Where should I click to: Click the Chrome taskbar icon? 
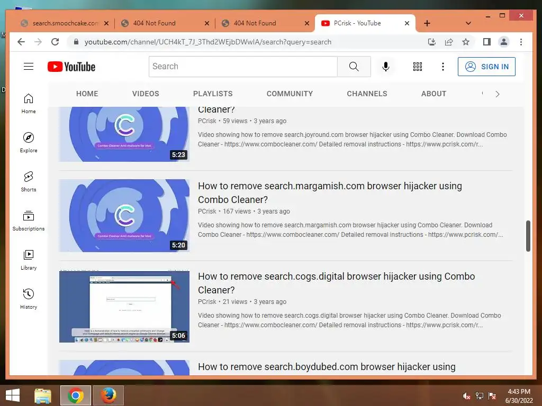[76, 395]
